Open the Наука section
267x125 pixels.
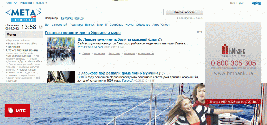click(129, 25)
